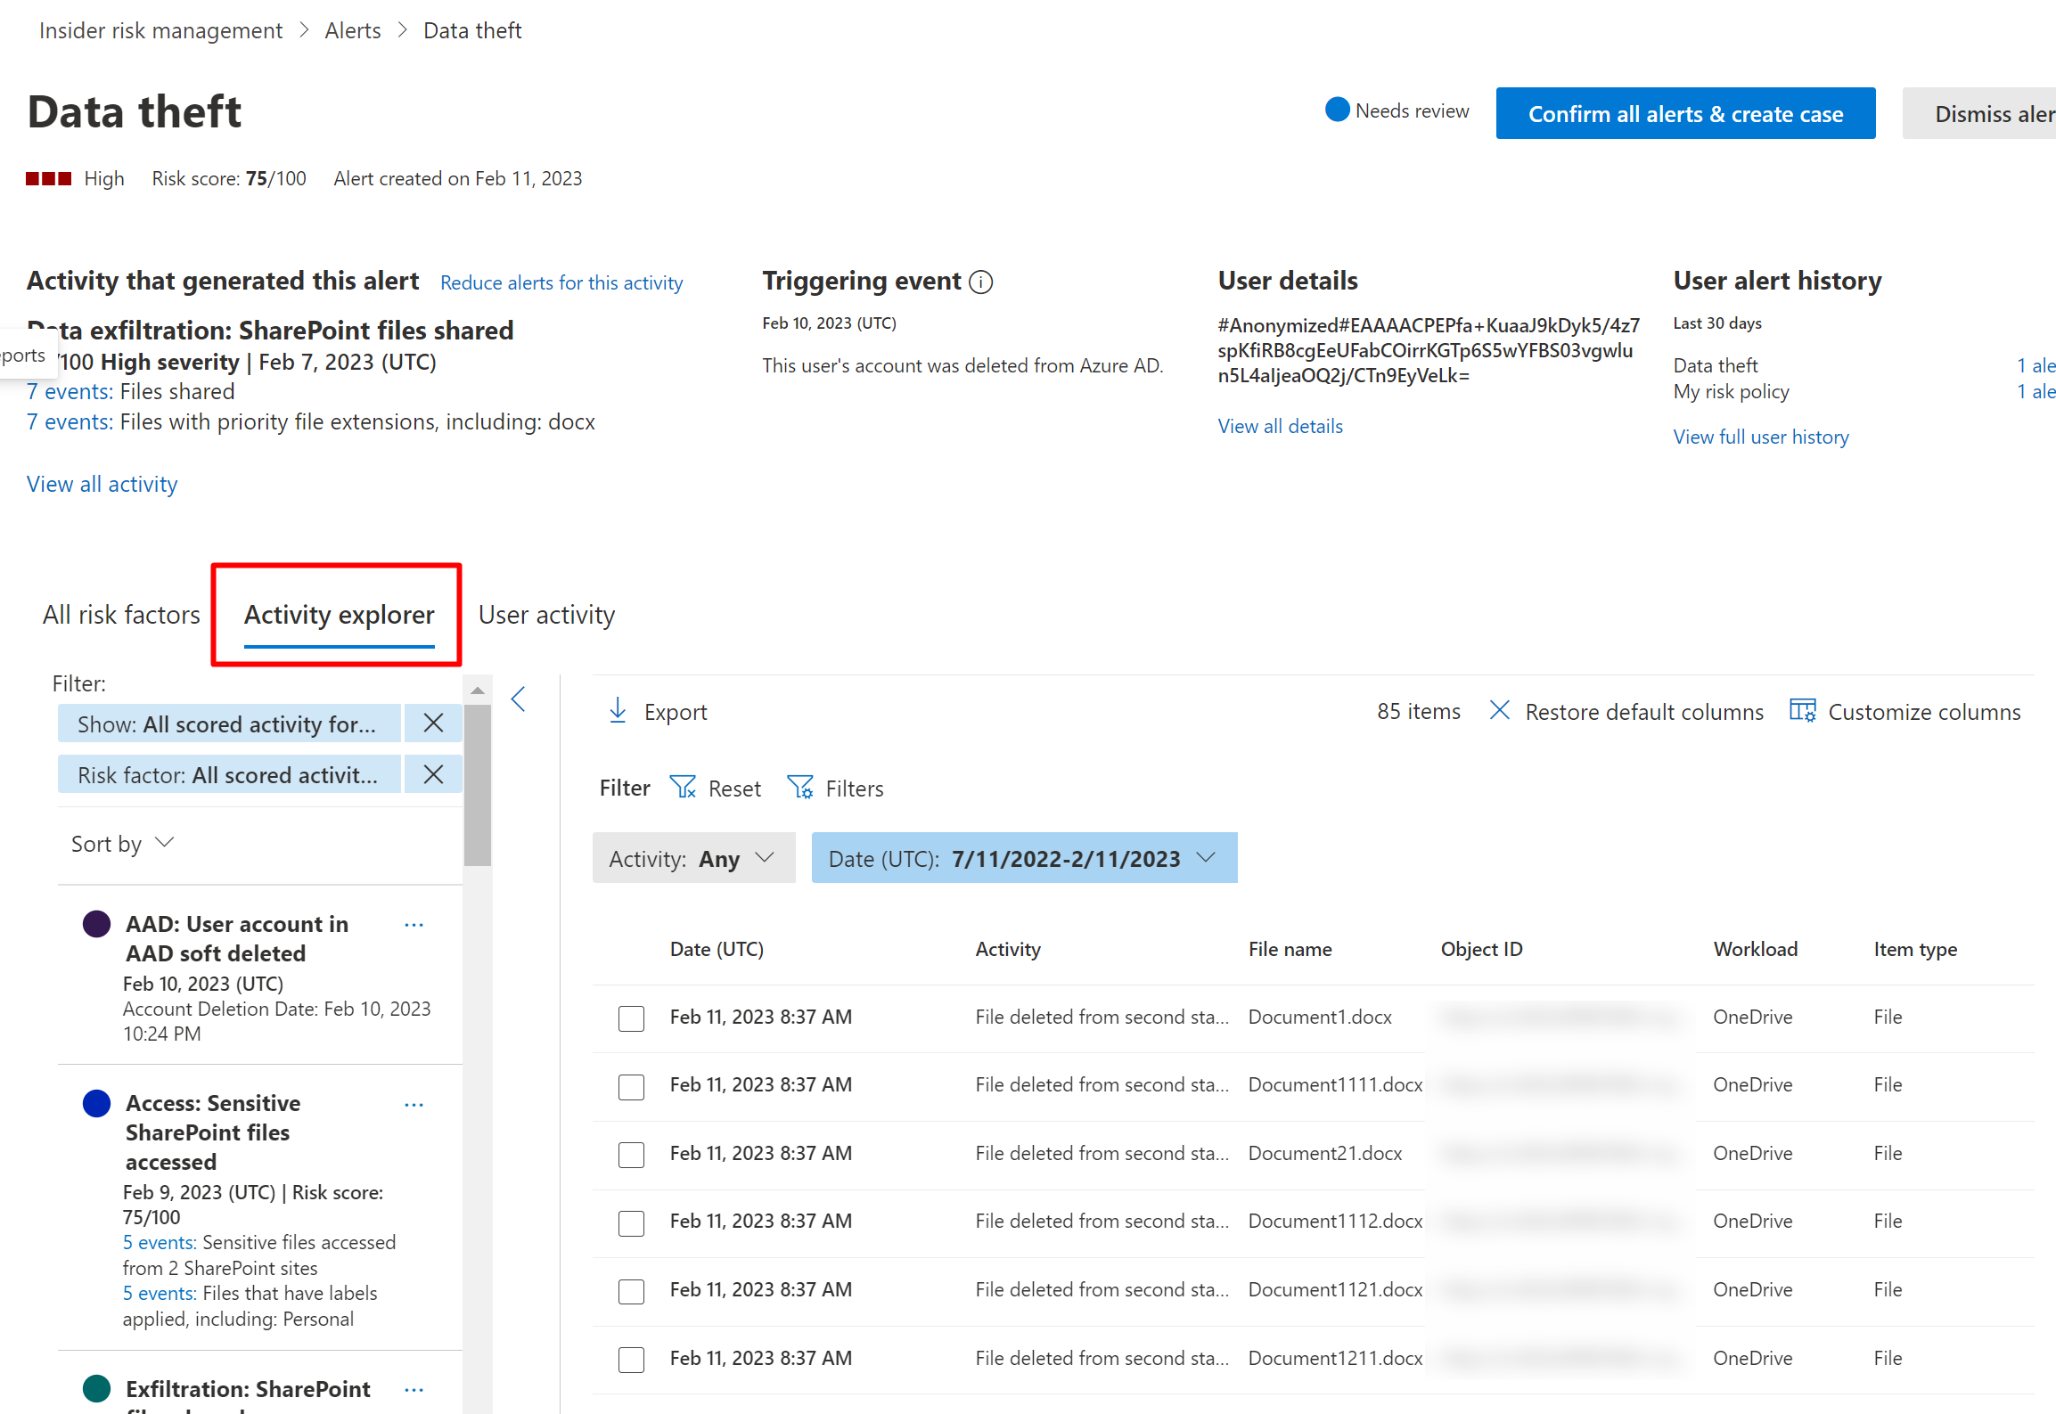Expand the Sort by dropdown
2056x1414 pixels.
[x=122, y=843]
